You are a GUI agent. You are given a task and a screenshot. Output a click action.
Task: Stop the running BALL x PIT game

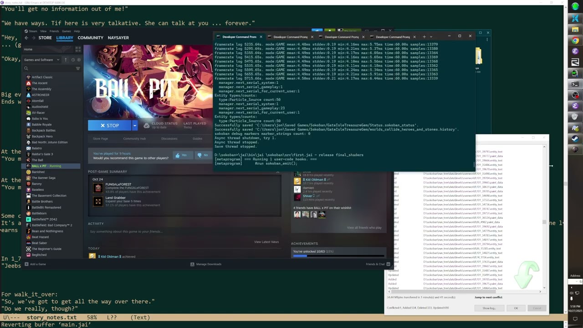110,125
